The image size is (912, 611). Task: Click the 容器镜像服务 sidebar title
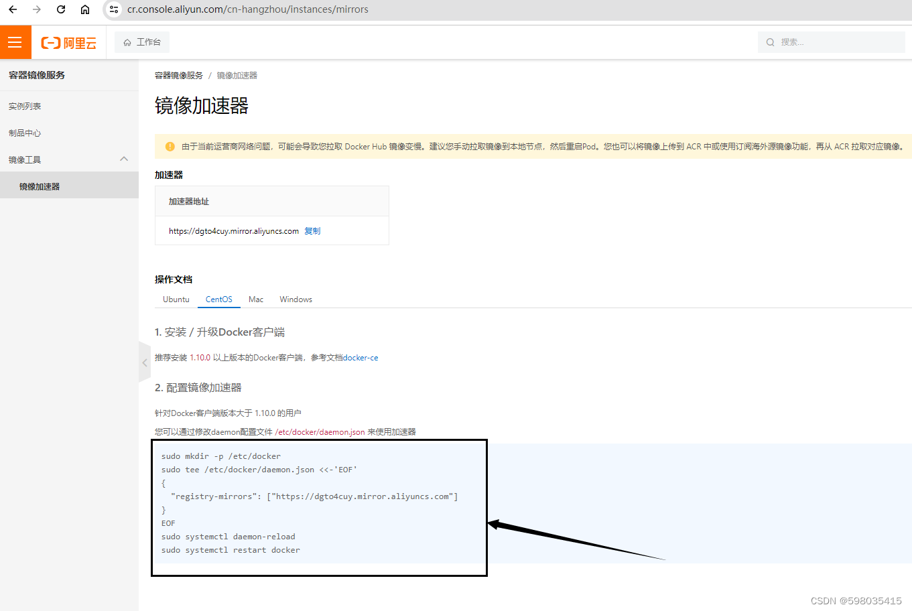click(37, 75)
